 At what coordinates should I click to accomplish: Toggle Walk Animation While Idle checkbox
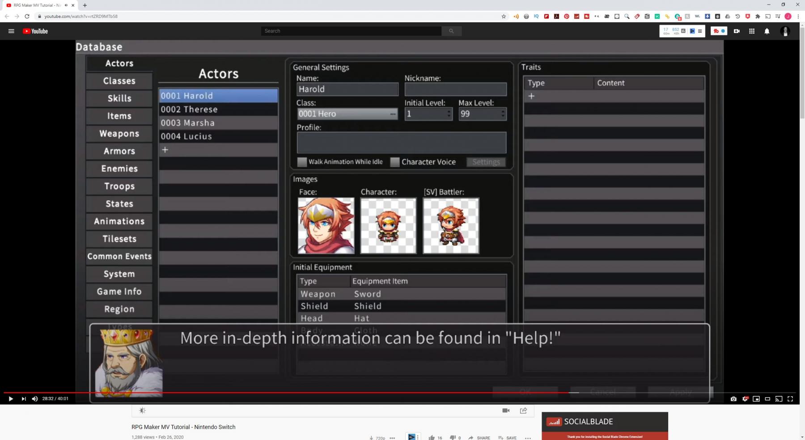point(302,162)
